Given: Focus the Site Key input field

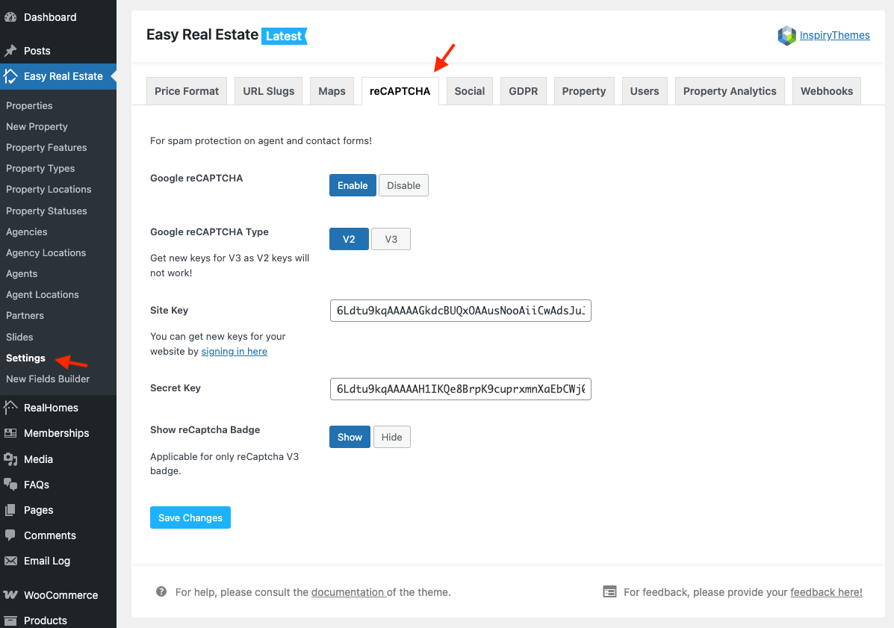Looking at the screenshot, I should (x=461, y=311).
